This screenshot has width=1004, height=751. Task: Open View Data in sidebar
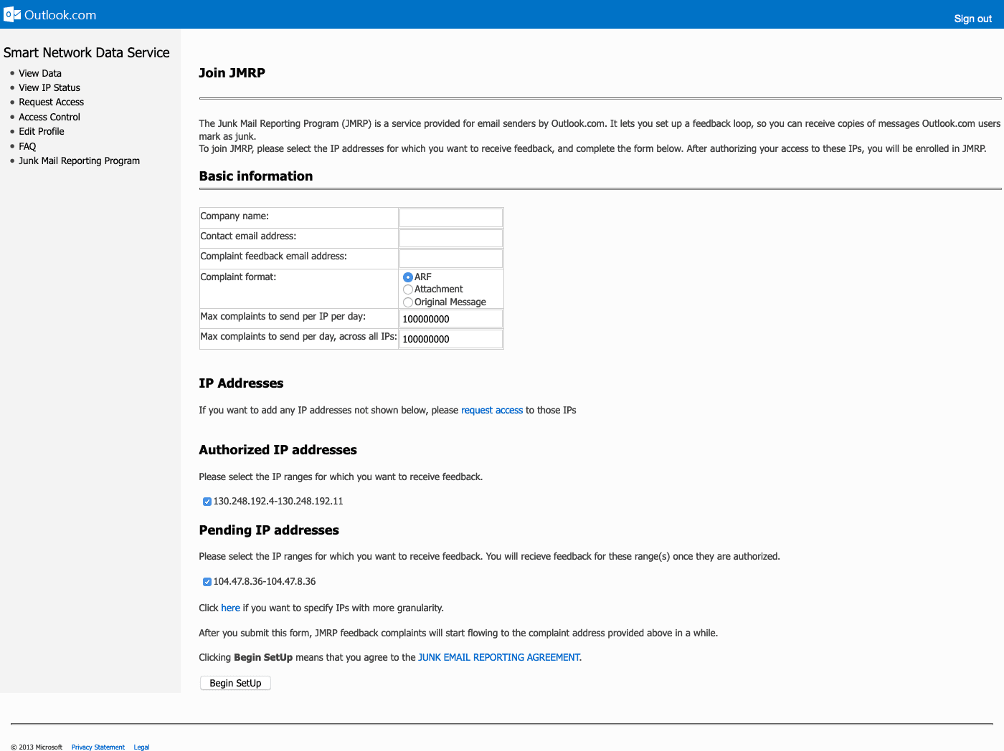click(x=40, y=73)
